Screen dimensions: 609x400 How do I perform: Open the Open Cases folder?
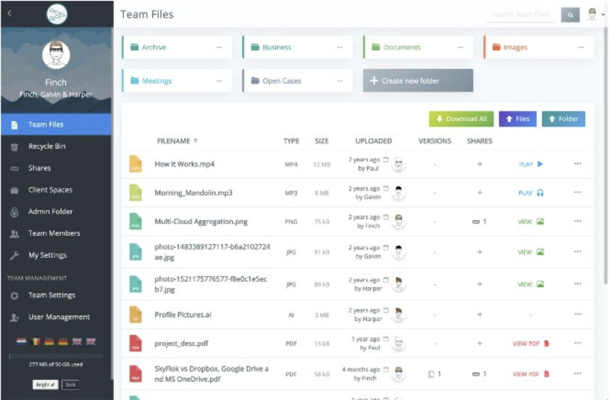pyautogui.click(x=297, y=80)
